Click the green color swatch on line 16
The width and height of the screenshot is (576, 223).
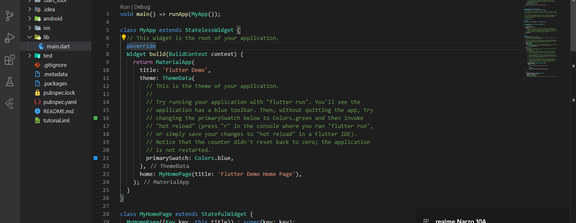[95, 118]
